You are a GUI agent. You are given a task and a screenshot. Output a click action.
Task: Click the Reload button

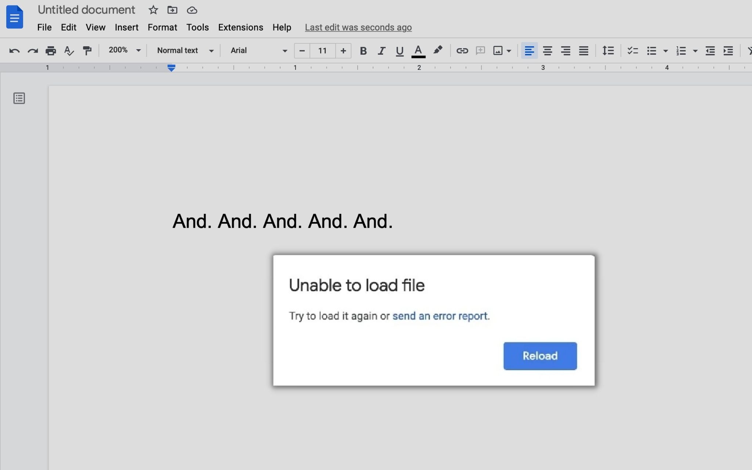click(x=540, y=356)
